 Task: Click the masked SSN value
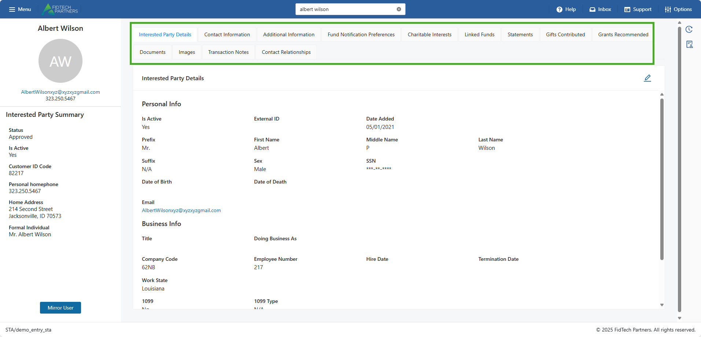[379, 169]
